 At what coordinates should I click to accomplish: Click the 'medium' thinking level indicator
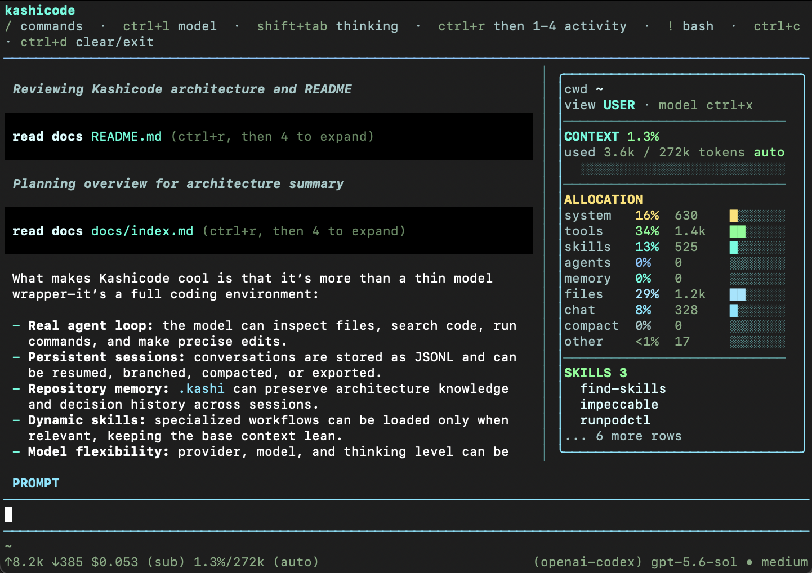(784, 562)
